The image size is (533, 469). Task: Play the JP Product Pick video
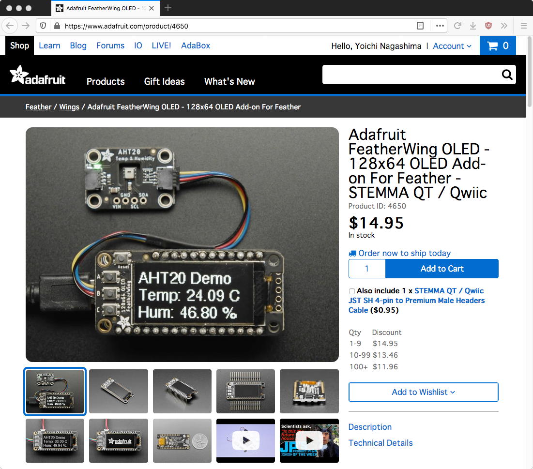(309, 440)
